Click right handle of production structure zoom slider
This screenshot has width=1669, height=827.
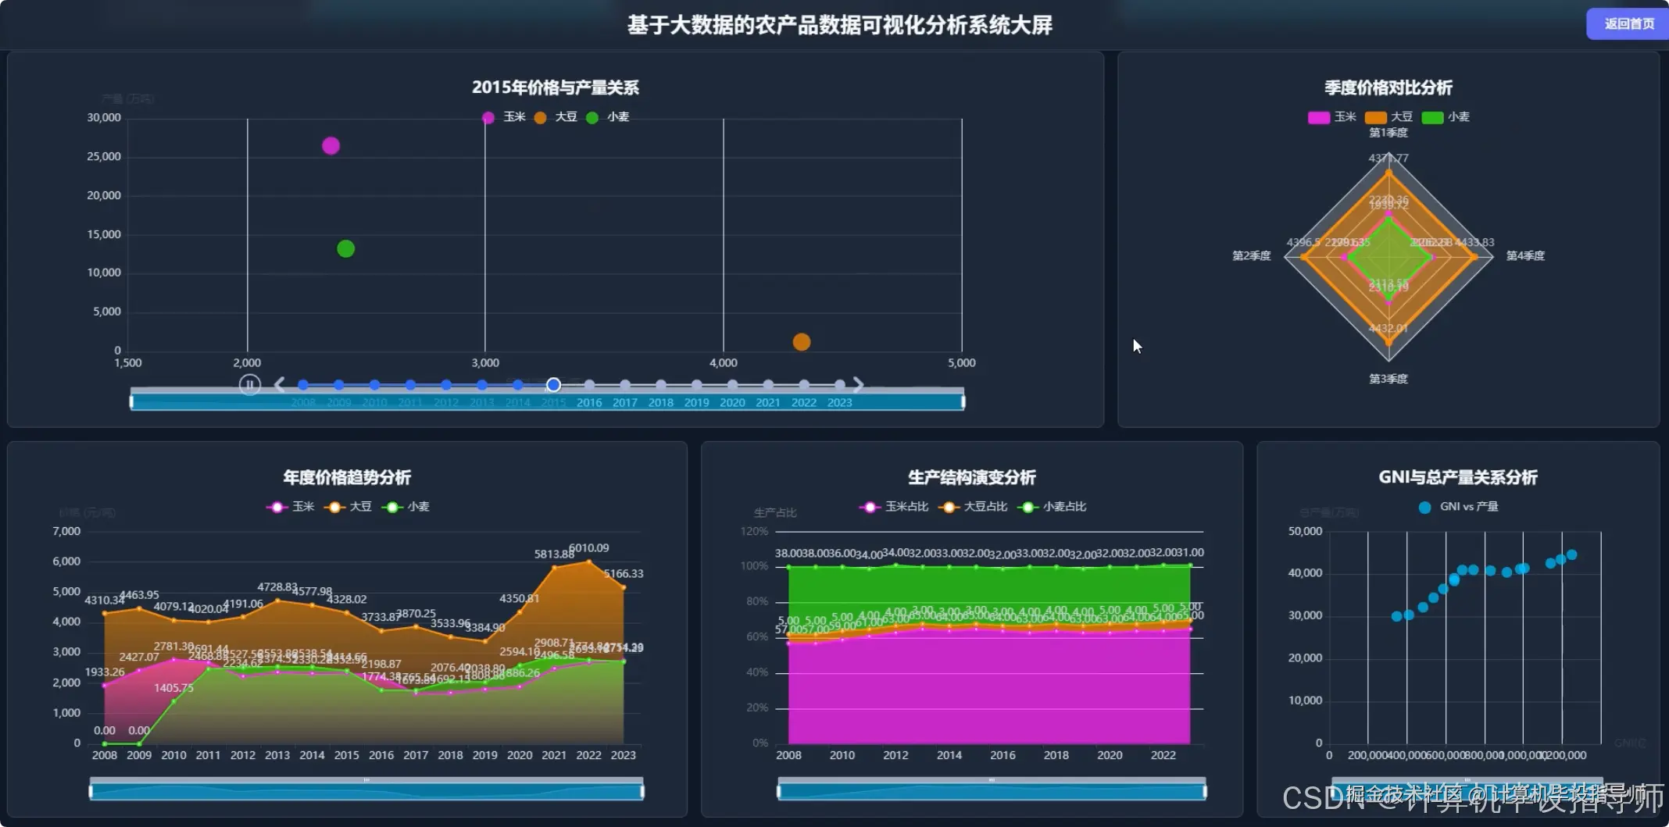pos(1205,792)
